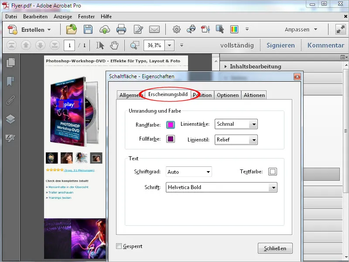Switch to the Allgemein tab
The width and height of the screenshot is (349, 262).
(130, 95)
